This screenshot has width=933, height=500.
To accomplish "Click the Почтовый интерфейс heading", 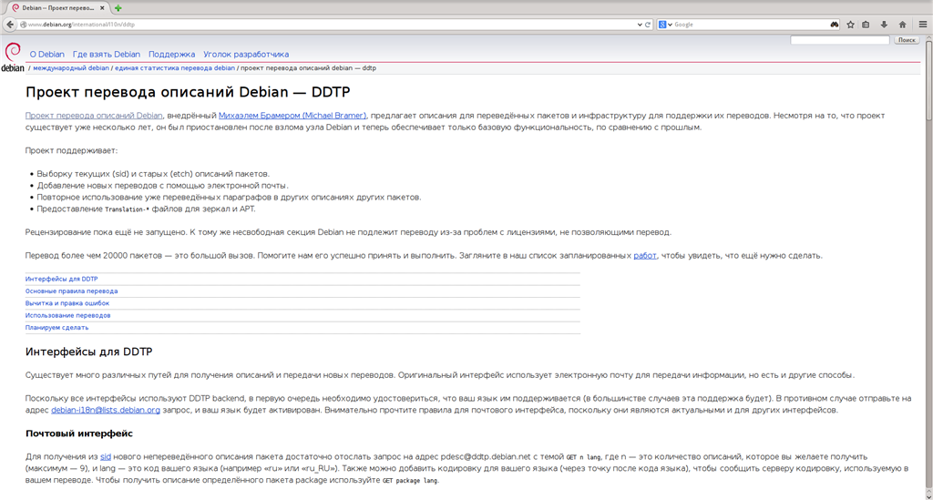I will [79, 434].
